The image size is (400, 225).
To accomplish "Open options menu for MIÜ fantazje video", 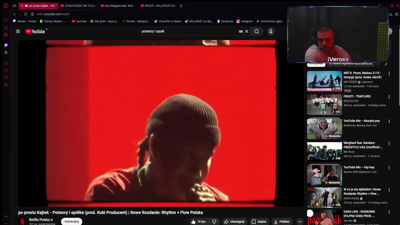I will point(389,73).
